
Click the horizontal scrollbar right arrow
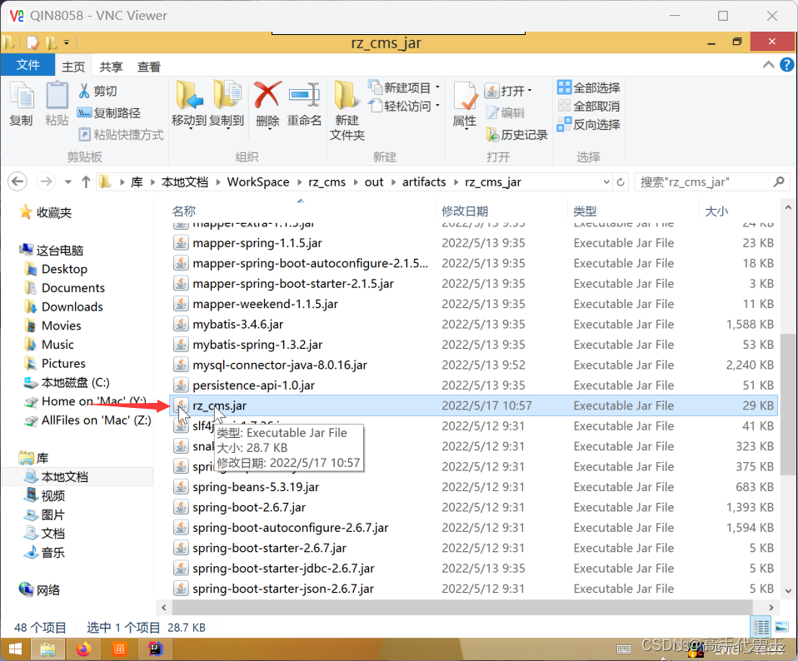[771, 607]
